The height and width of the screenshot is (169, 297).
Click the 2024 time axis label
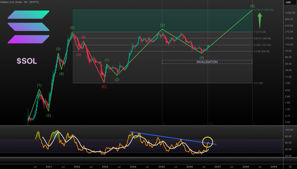133,167
